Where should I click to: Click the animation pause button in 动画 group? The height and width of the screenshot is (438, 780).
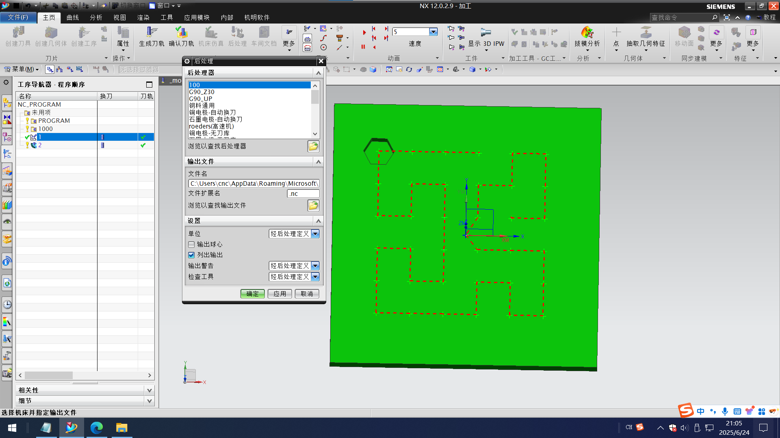[363, 47]
